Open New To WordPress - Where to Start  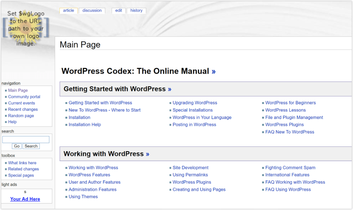105,110
